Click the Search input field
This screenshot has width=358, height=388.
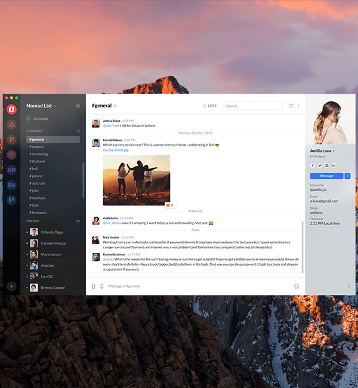pos(252,106)
